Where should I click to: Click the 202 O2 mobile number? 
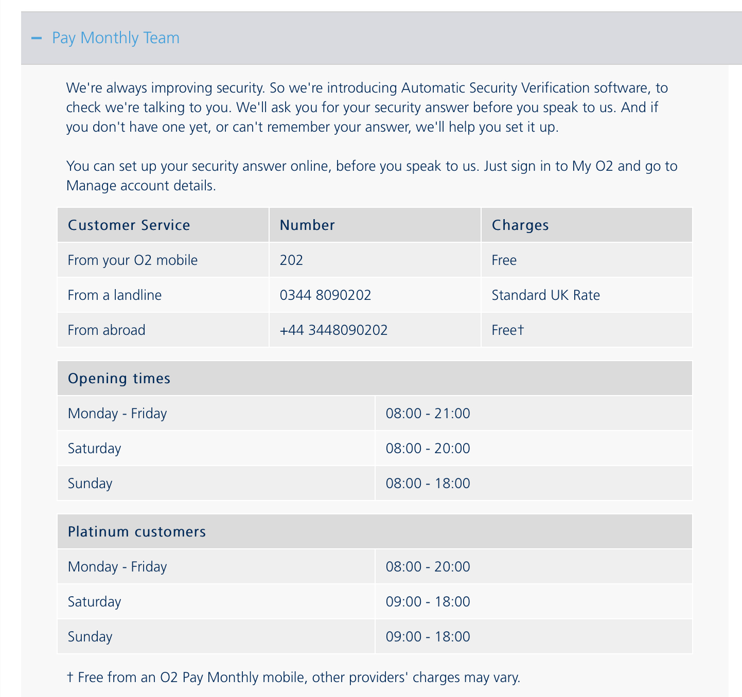coord(291,260)
